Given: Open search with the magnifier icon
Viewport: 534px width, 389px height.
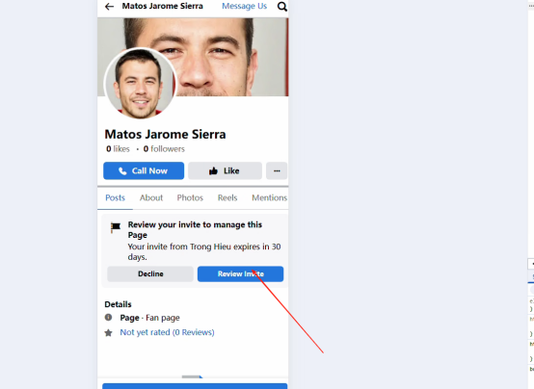Looking at the screenshot, I should click(282, 7).
